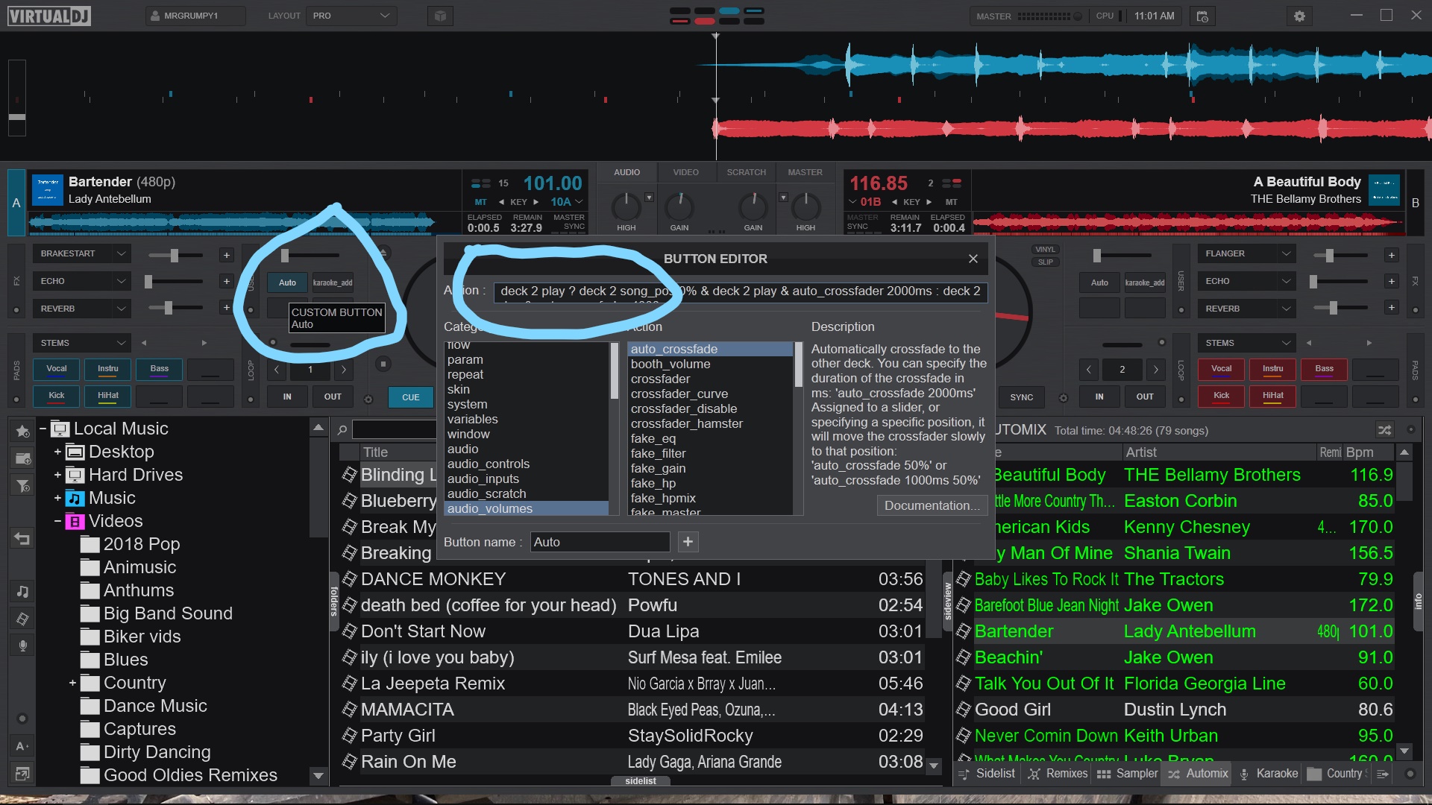This screenshot has width=1432, height=805.
Task: Switch to the VIDEO mixer tab
Action: (x=686, y=173)
